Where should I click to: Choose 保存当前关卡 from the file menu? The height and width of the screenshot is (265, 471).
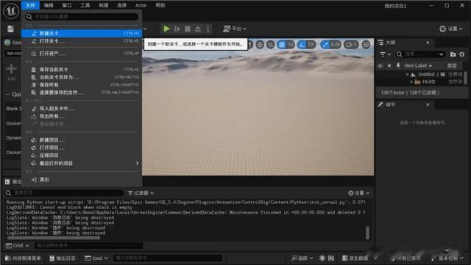click(x=82, y=70)
